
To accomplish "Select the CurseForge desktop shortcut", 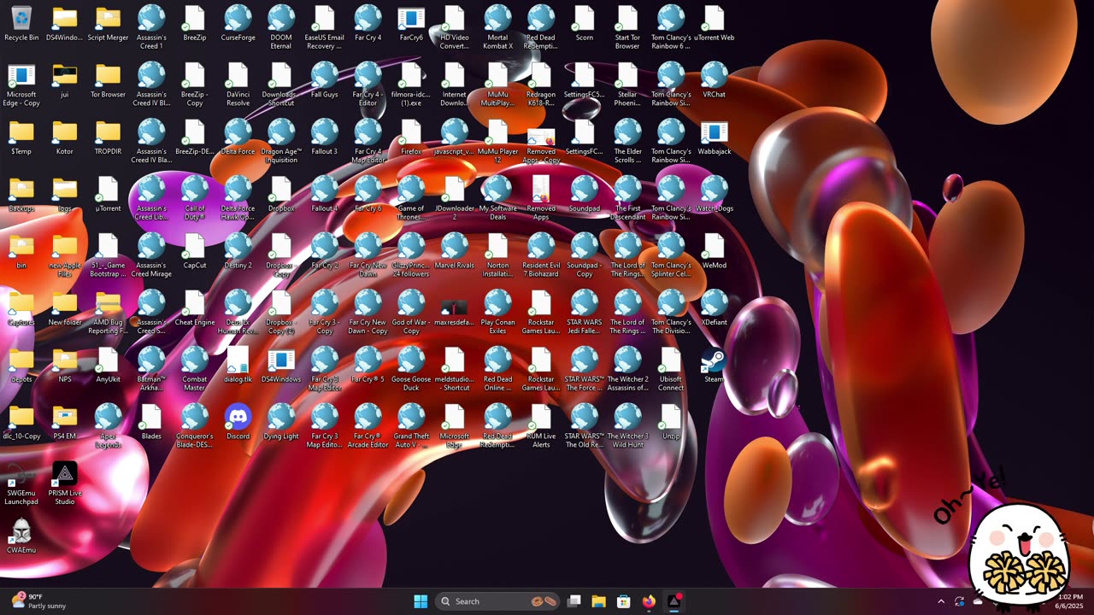I will coord(238,24).
